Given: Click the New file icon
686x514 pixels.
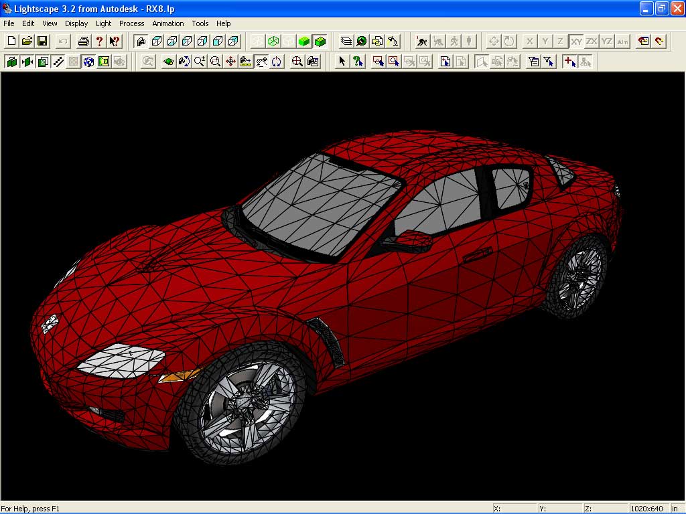Looking at the screenshot, I should [11, 41].
